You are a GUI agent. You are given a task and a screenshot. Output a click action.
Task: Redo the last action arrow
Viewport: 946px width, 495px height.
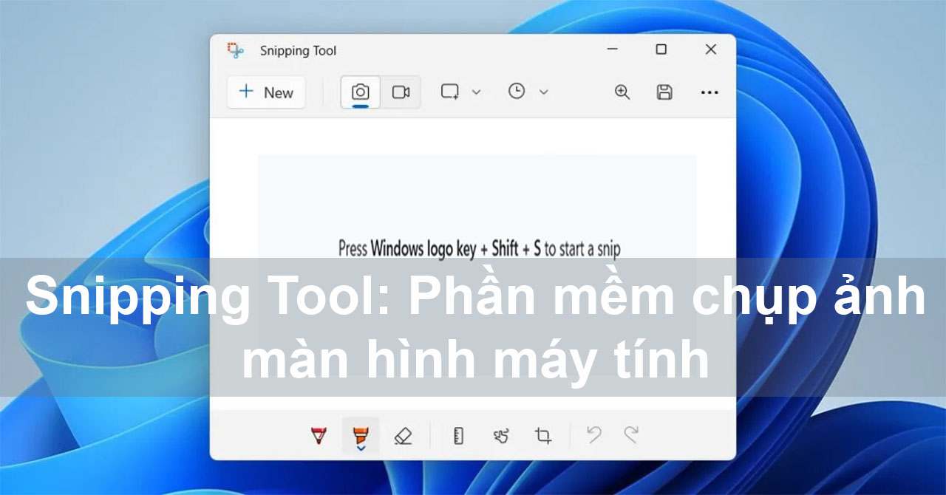(x=631, y=434)
